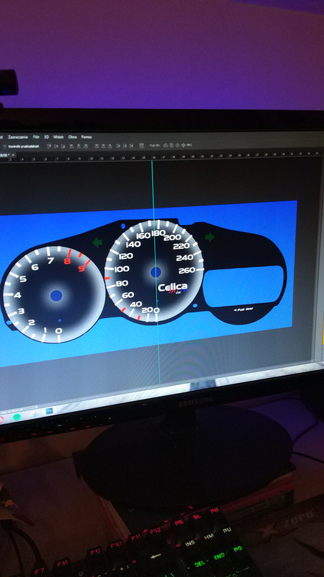
Task: Open the Filtr menu
Action: (x=36, y=137)
